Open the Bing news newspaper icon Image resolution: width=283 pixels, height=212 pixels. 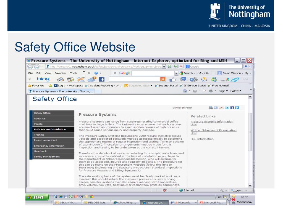60,79
